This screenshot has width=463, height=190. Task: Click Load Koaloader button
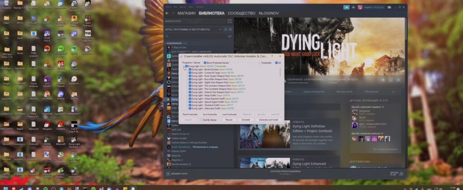[x=229, y=114]
